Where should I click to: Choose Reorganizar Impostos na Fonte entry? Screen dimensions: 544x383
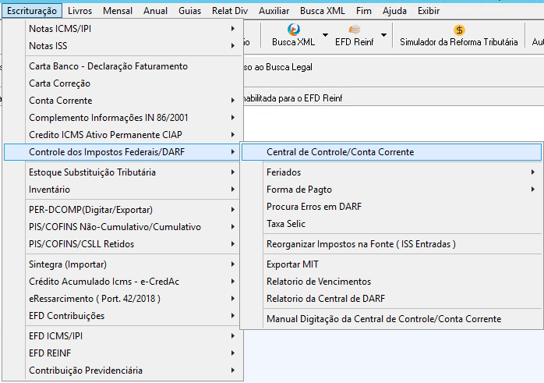tap(391, 243)
